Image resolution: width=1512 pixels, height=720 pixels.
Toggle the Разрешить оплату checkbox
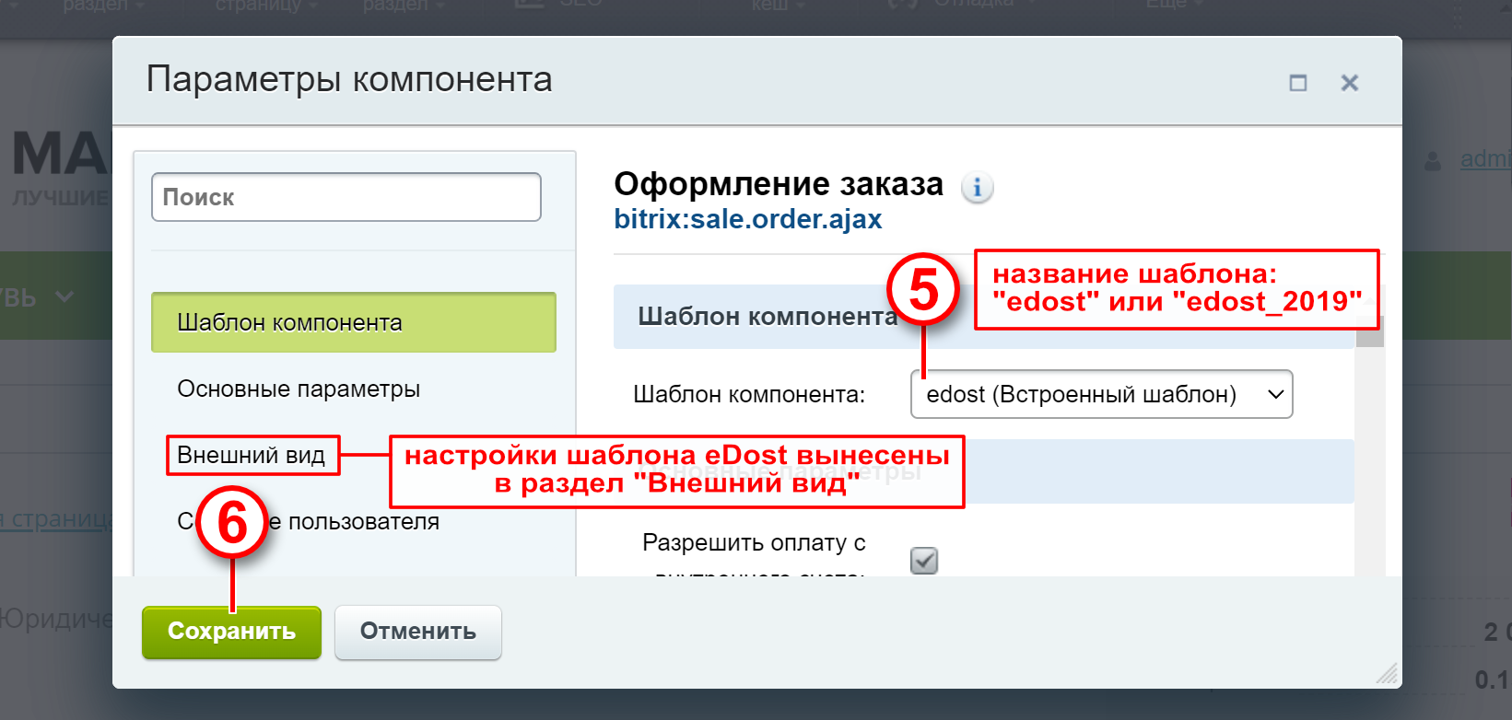[x=924, y=560]
